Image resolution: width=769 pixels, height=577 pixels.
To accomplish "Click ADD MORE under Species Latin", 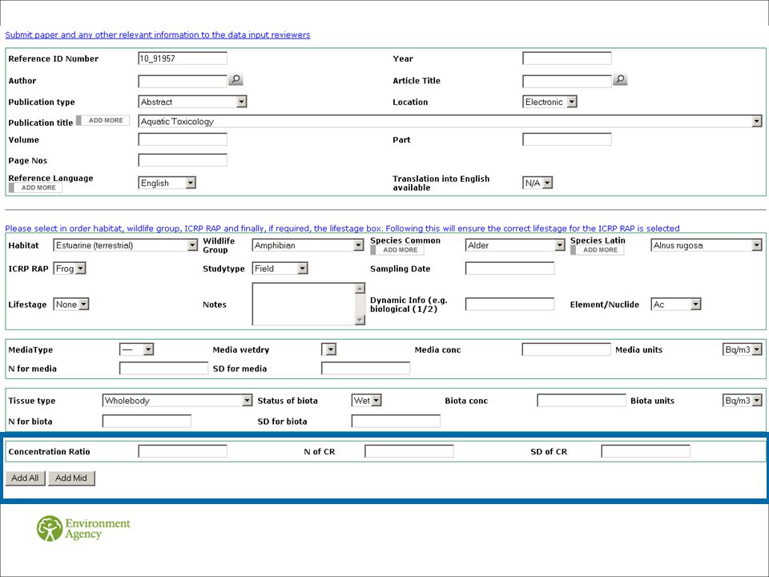I will point(598,250).
